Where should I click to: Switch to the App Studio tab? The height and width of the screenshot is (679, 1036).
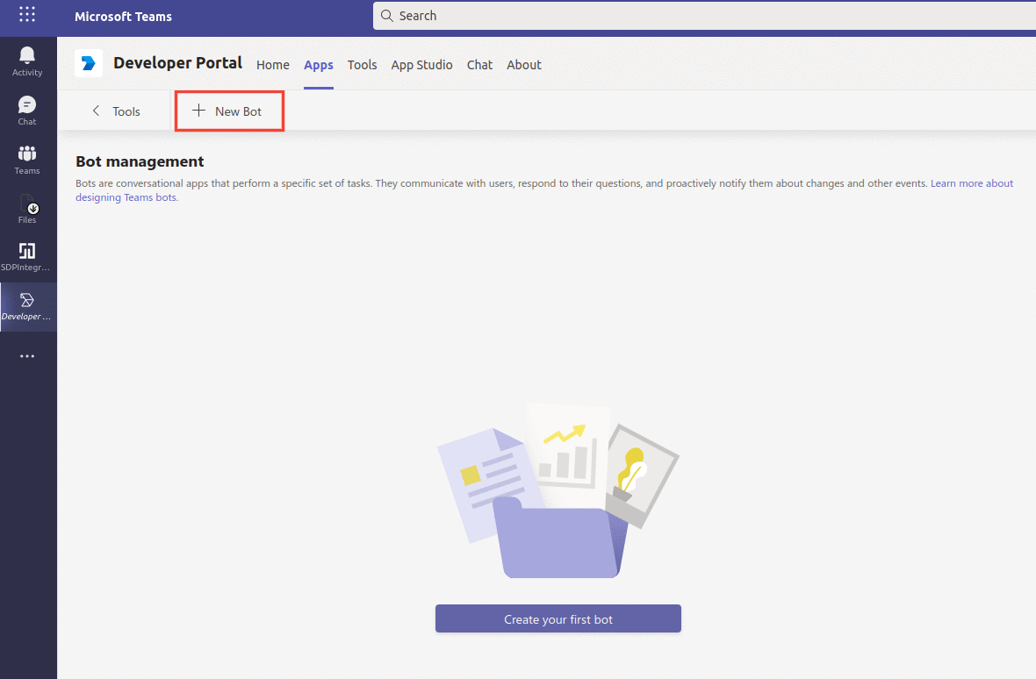[421, 65]
